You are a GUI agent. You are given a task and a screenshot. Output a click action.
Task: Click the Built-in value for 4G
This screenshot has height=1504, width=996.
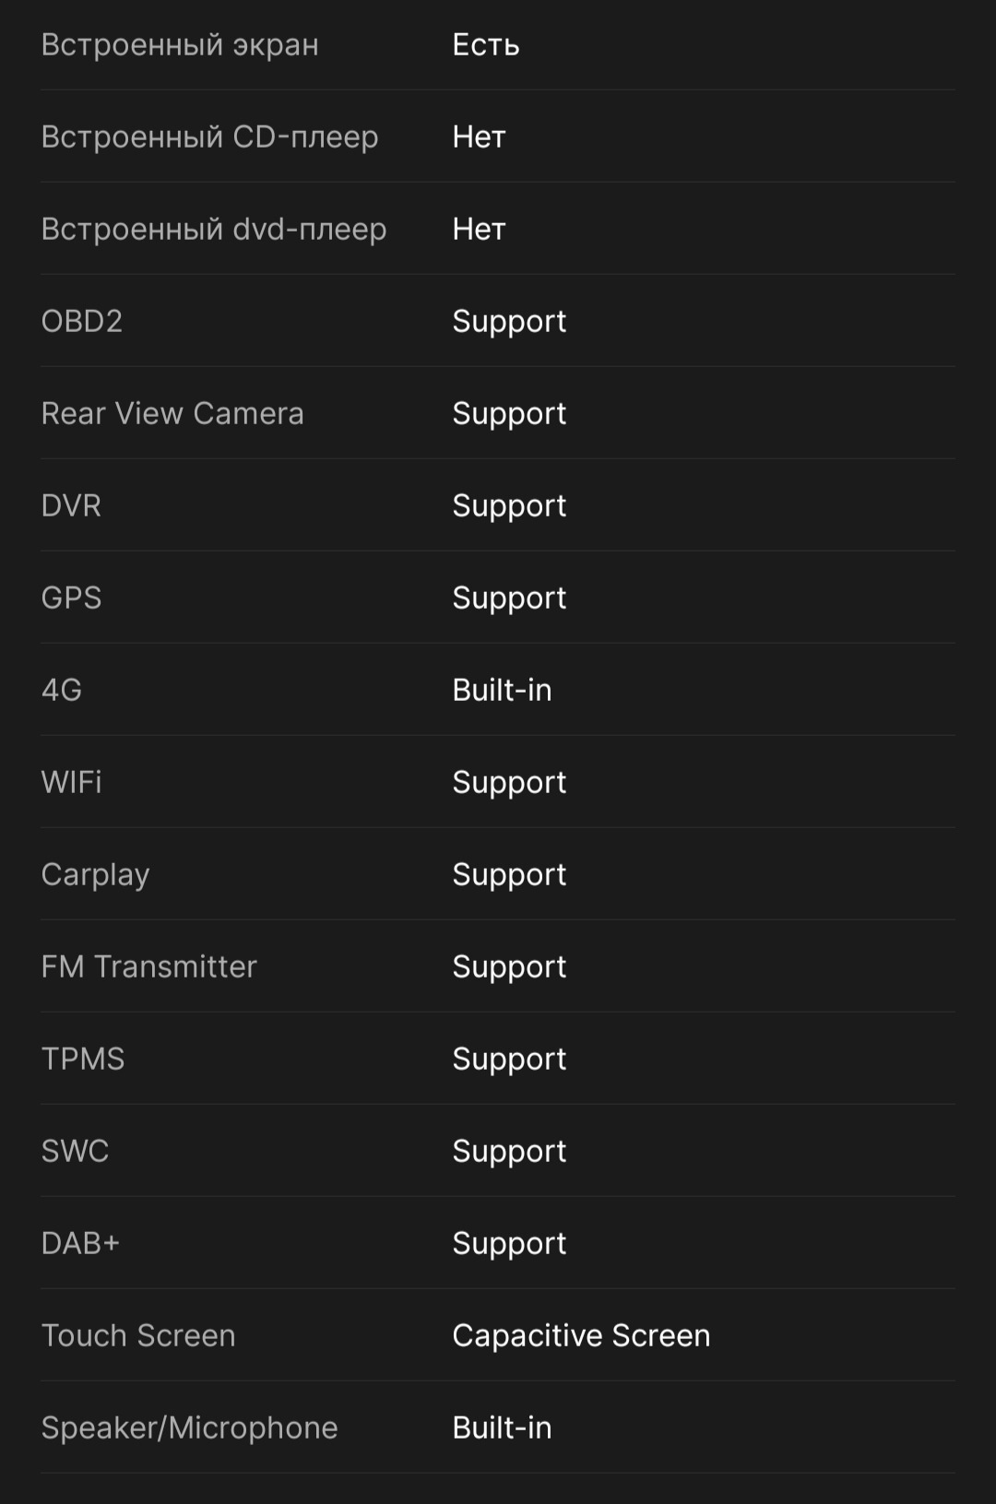click(x=502, y=690)
